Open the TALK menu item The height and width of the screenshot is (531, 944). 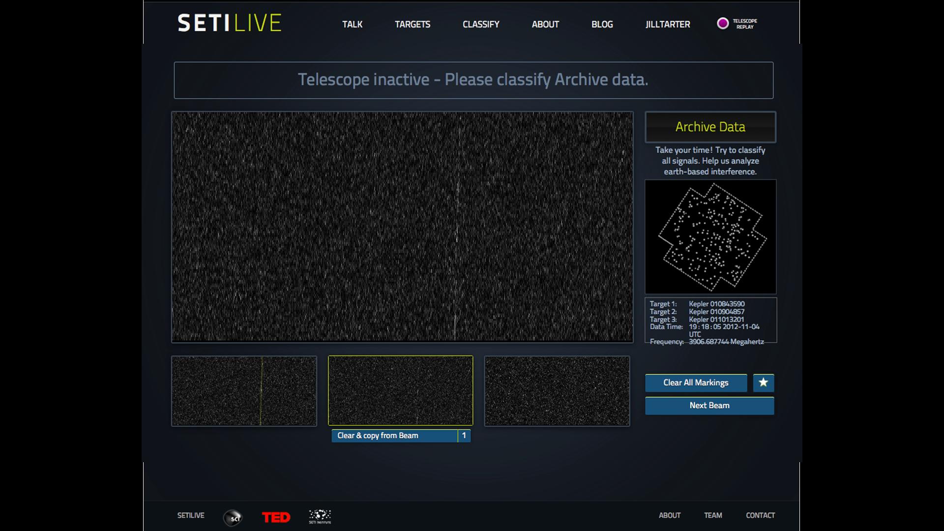[352, 24]
